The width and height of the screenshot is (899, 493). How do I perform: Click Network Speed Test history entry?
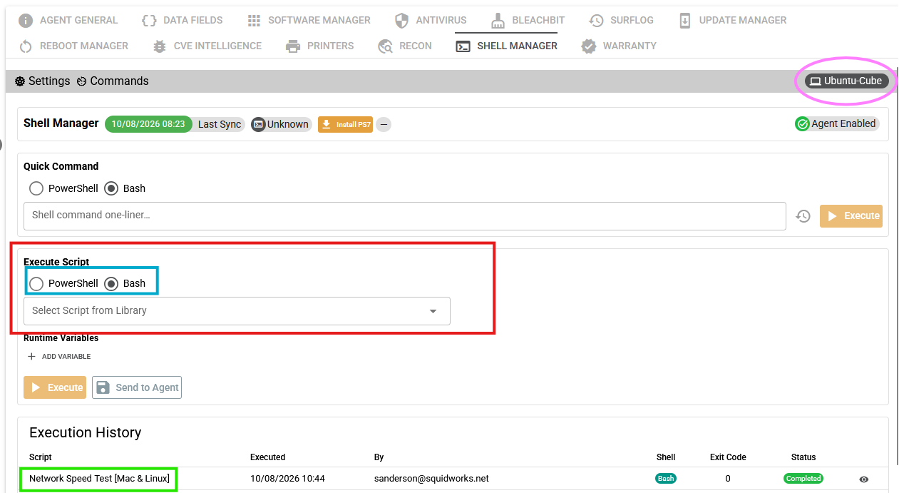click(99, 479)
